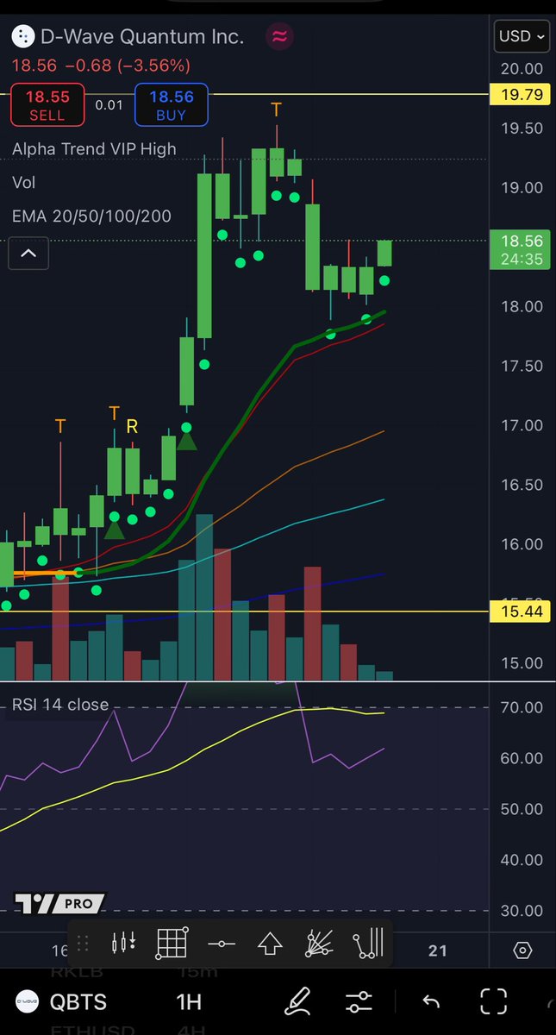Click the D-Wave Quantum Inc. title
The height and width of the screenshot is (1035, 556).
tap(142, 36)
